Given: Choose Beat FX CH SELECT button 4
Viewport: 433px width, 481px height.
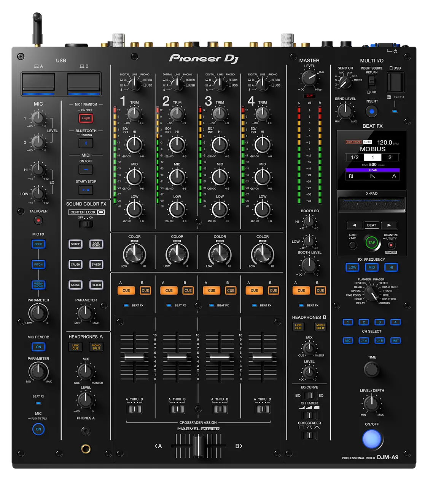Looking at the screenshot, I should pos(395,322).
